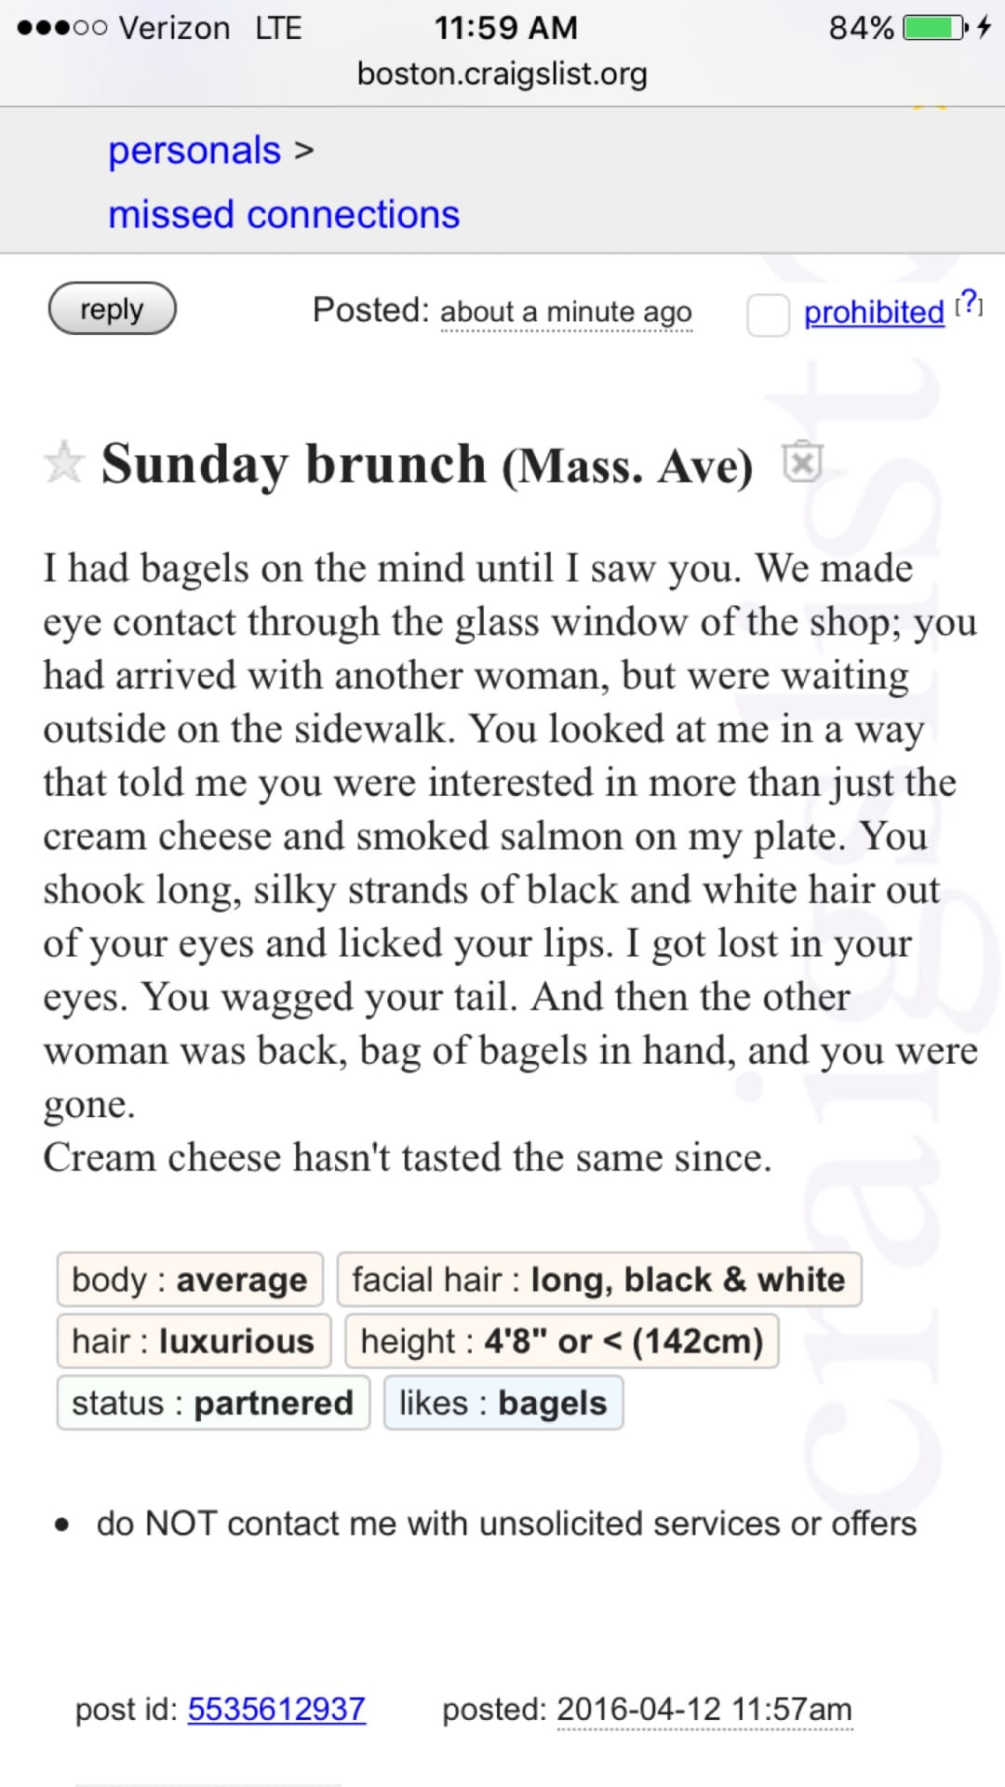Select the 'likes : bagels' tag
Screen dimensions: 1005x1787
click(x=503, y=1403)
